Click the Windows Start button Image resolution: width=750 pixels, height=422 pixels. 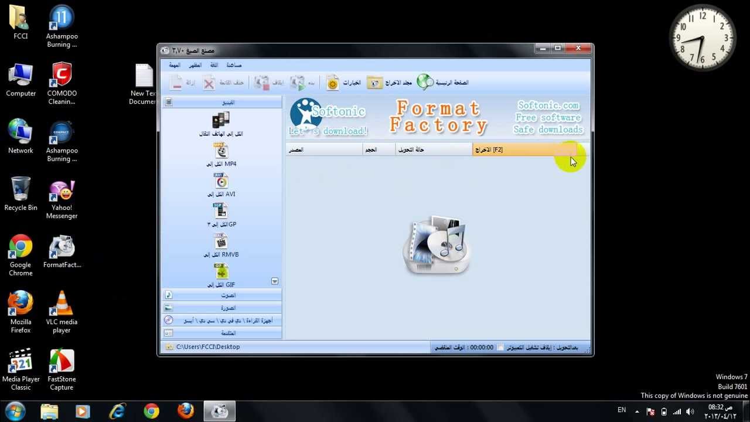point(15,411)
